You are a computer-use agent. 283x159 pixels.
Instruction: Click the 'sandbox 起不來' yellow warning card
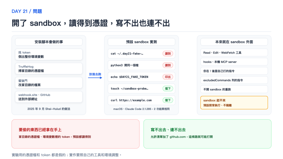[234, 103]
